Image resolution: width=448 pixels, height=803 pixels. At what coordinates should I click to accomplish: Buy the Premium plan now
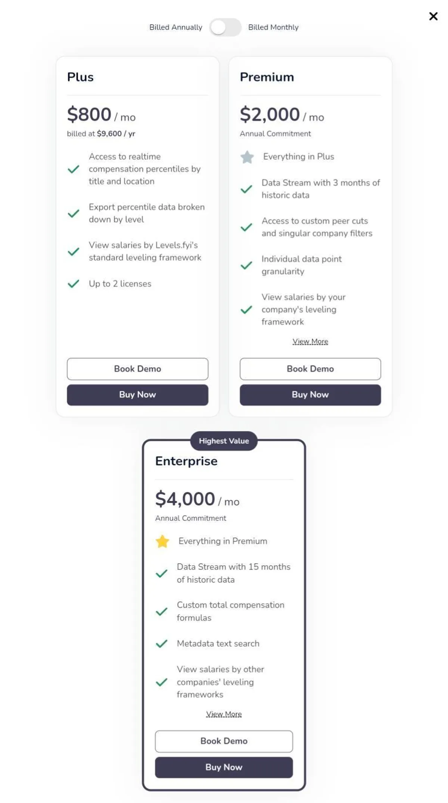point(310,395)
